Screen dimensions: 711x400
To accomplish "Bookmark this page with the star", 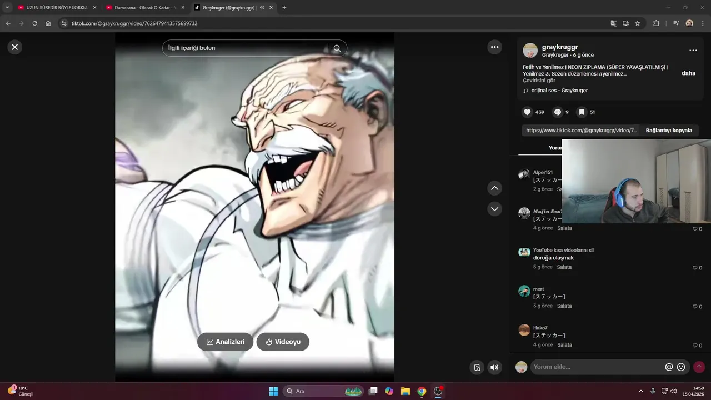I will [x=638, y=23].
